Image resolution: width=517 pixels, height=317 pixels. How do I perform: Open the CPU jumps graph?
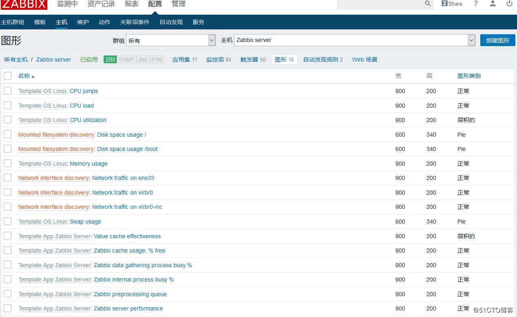pyautogui.click(x=84, y=91)
